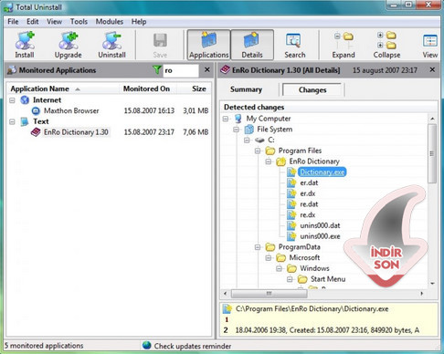Click the My Computer icon
444x354 pixels.
click(x=238, y=119)
